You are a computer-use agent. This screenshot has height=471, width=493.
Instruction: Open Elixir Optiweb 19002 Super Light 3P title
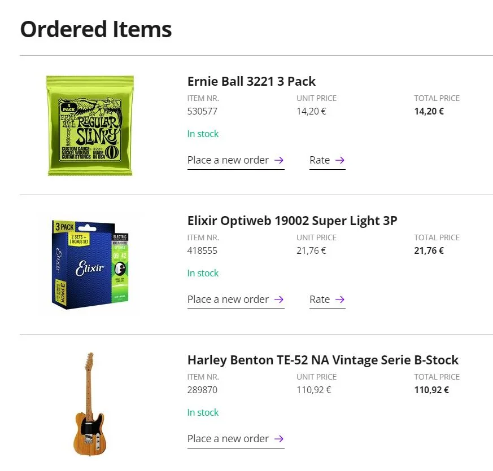tap(292, 221)
